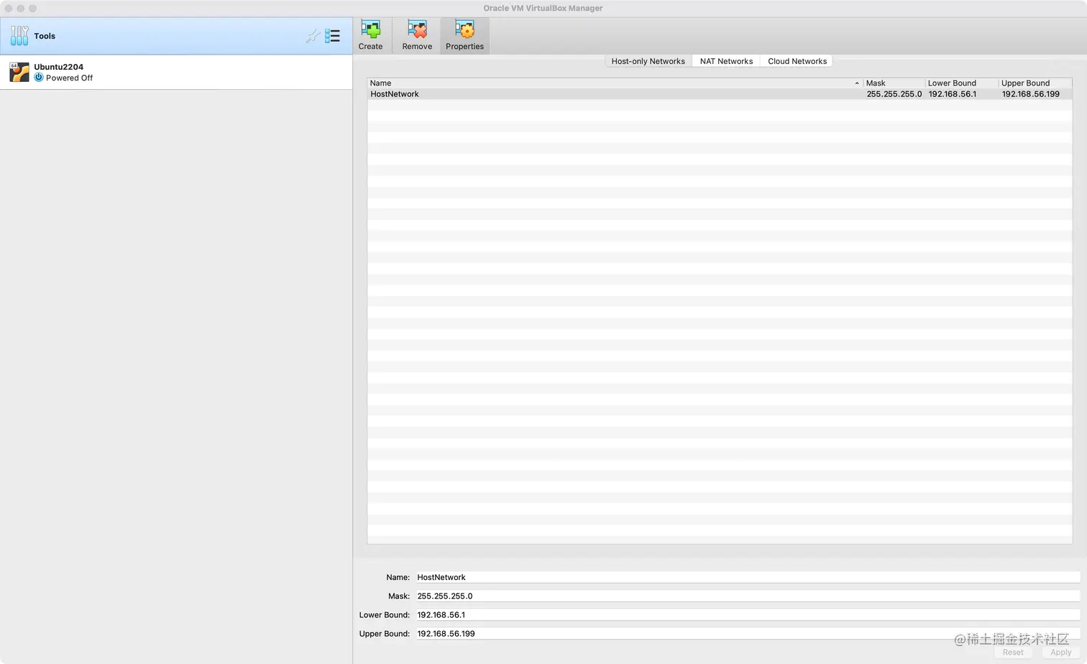Switch to Cloud Networks tab
The image size is (1087, 664).
[x=797, y=61]
